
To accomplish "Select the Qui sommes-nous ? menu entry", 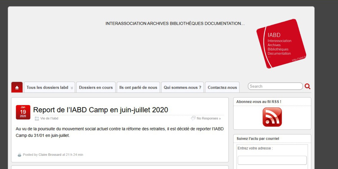I will point(182,87).
